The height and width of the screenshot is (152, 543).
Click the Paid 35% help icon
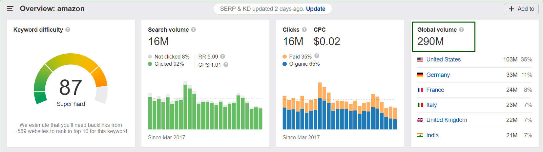pyautogui.click(x=317, y=56)
